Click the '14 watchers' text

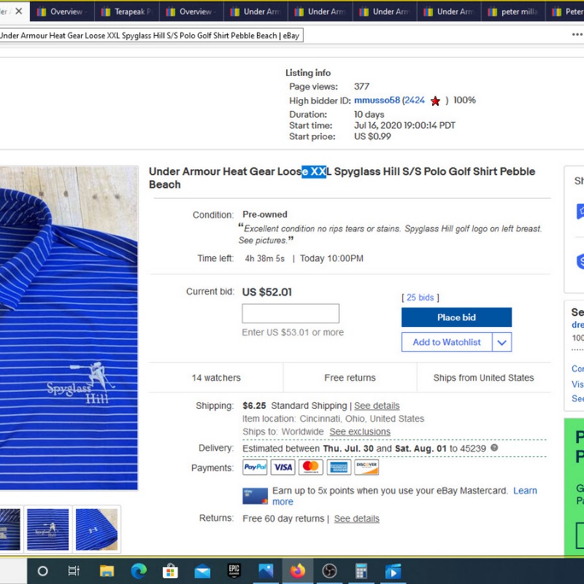coord(216,378)
